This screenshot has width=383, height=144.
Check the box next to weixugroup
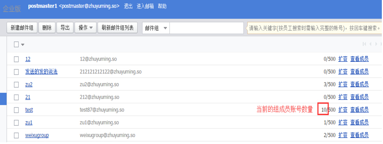tap(17, 135)
